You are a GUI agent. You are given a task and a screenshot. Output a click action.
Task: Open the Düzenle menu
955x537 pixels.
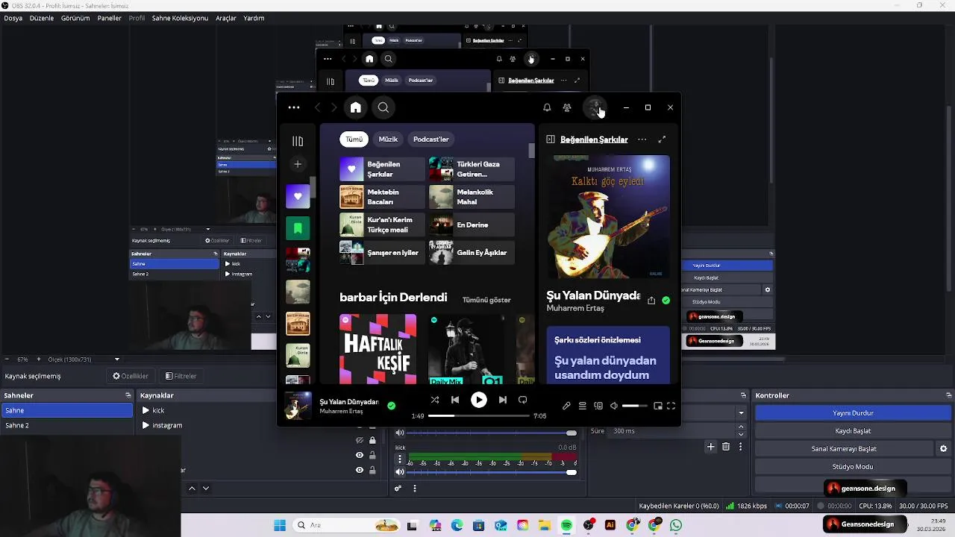(x=42, y=18)
